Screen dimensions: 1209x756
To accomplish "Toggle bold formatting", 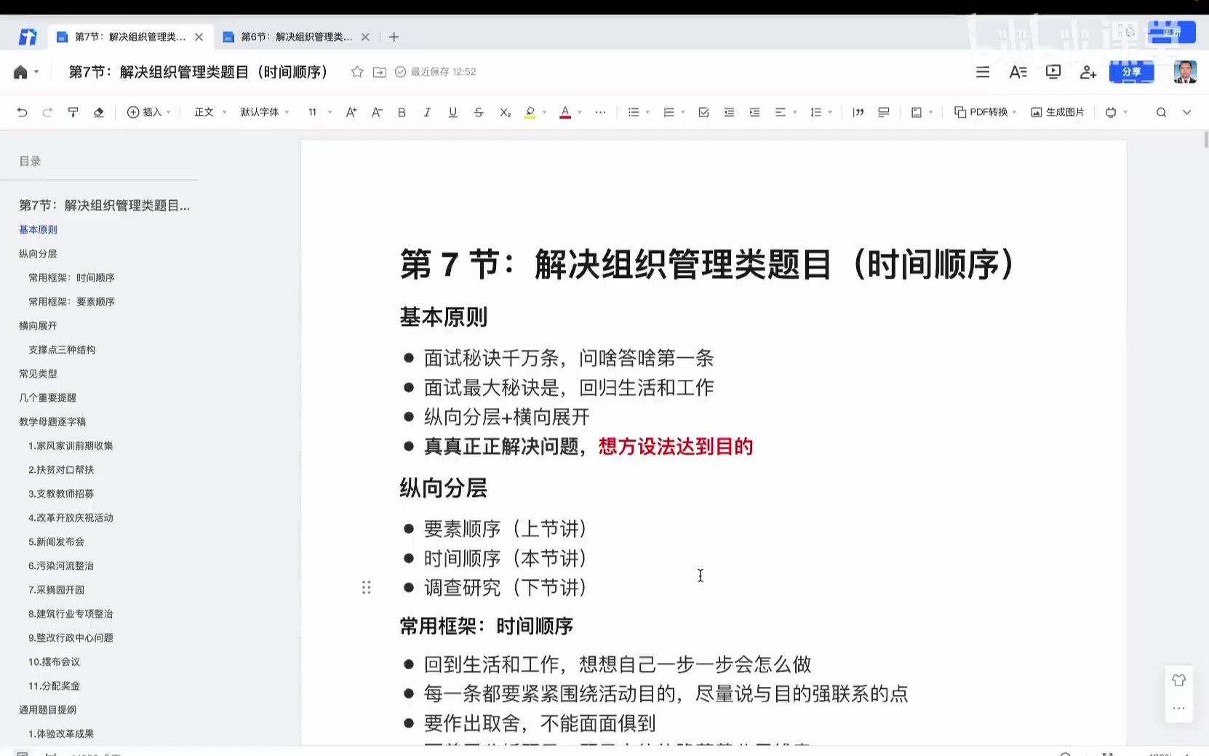I will [x=402, y=112].
